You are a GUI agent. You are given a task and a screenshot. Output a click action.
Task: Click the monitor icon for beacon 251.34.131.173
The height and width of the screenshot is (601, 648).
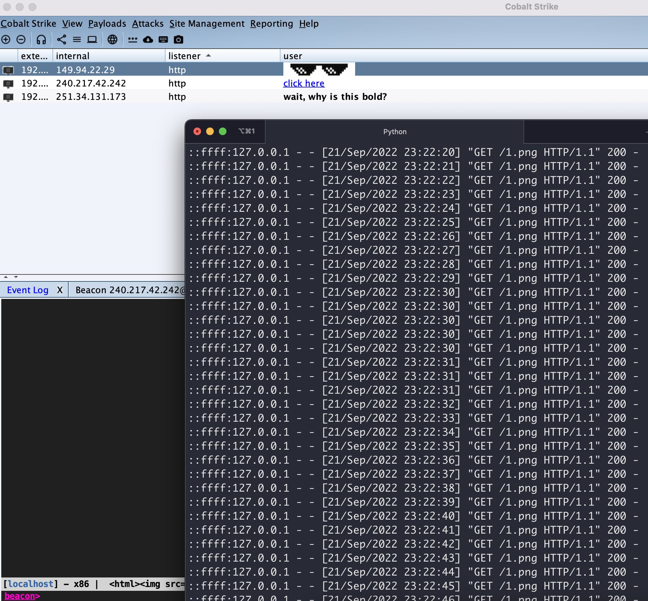8,97
